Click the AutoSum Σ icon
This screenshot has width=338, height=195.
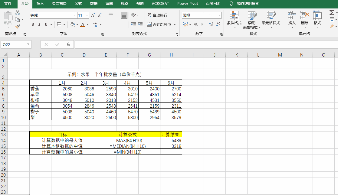point(332,13)
